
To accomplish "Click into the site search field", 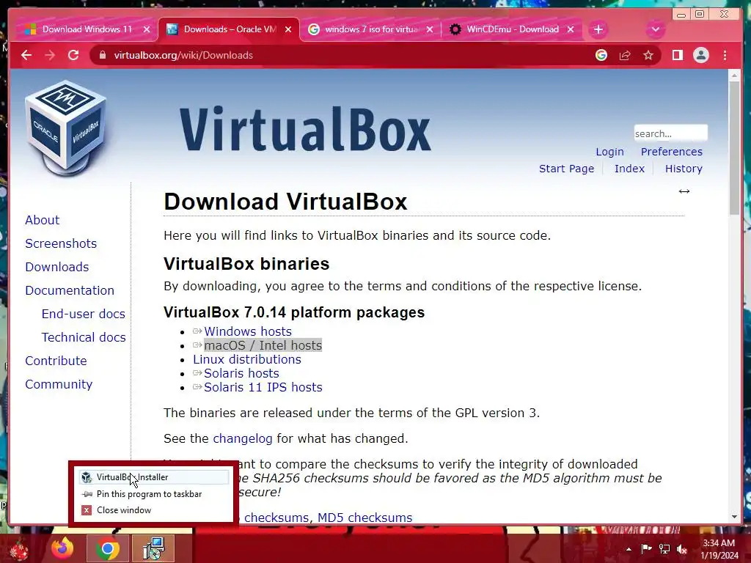I will [x=670, y=133].
